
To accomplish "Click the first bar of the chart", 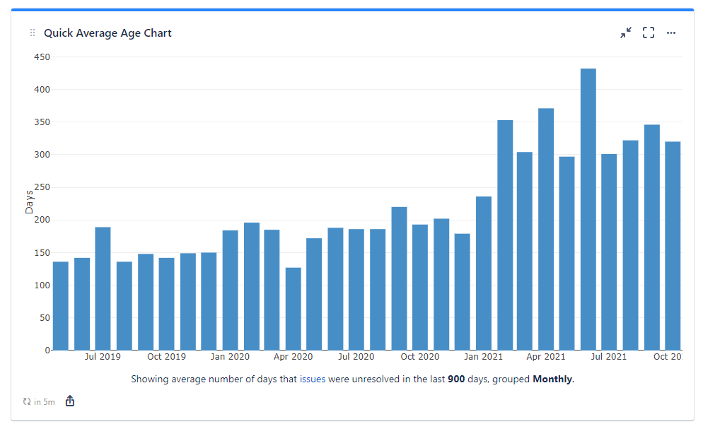I will click(59, 304).
